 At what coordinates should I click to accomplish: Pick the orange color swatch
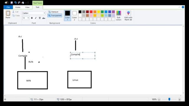(x=95, y=12)
